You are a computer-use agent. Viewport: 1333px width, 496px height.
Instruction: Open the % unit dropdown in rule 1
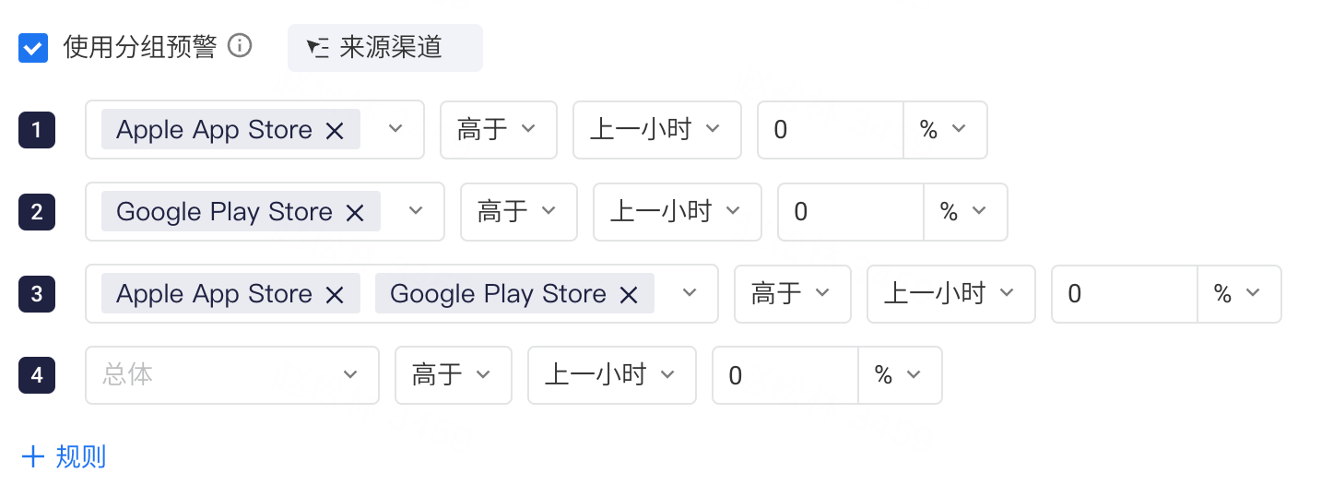(945, 130)
